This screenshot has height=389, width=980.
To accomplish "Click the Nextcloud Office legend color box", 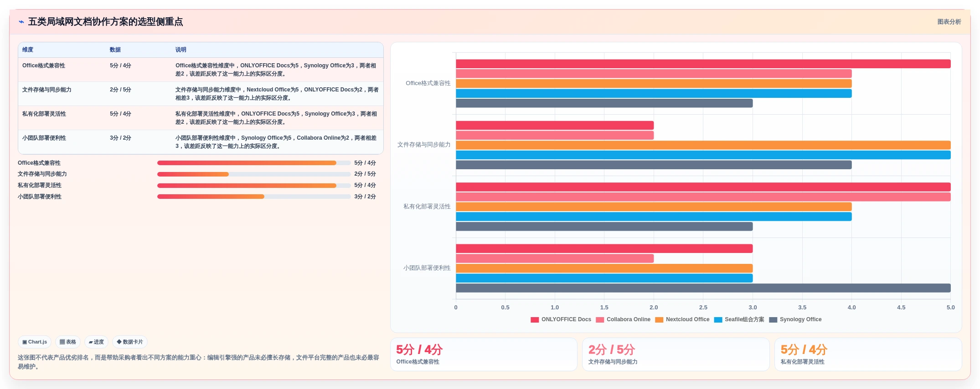I will pos(659,320).
